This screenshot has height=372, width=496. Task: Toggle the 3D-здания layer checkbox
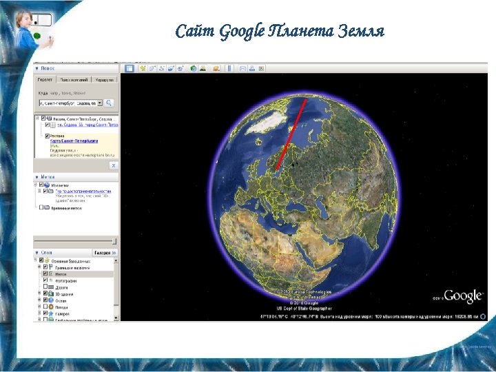[x=45, y=293]
